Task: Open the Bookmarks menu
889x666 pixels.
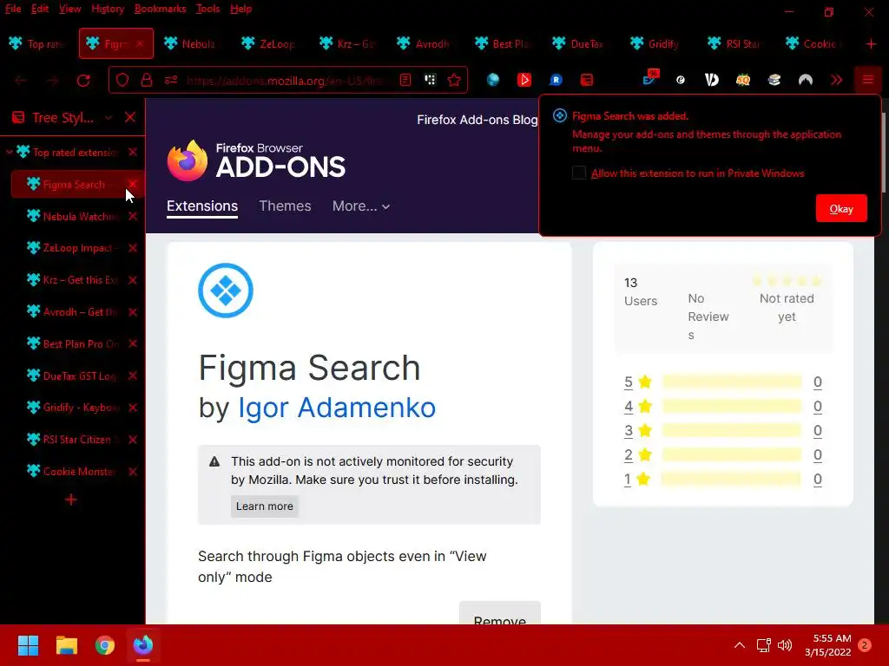Action: (x=160, y=9)
